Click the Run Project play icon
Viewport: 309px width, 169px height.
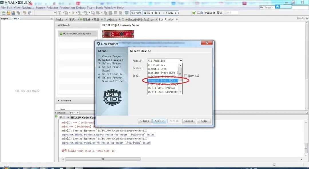tap(73, 13)
